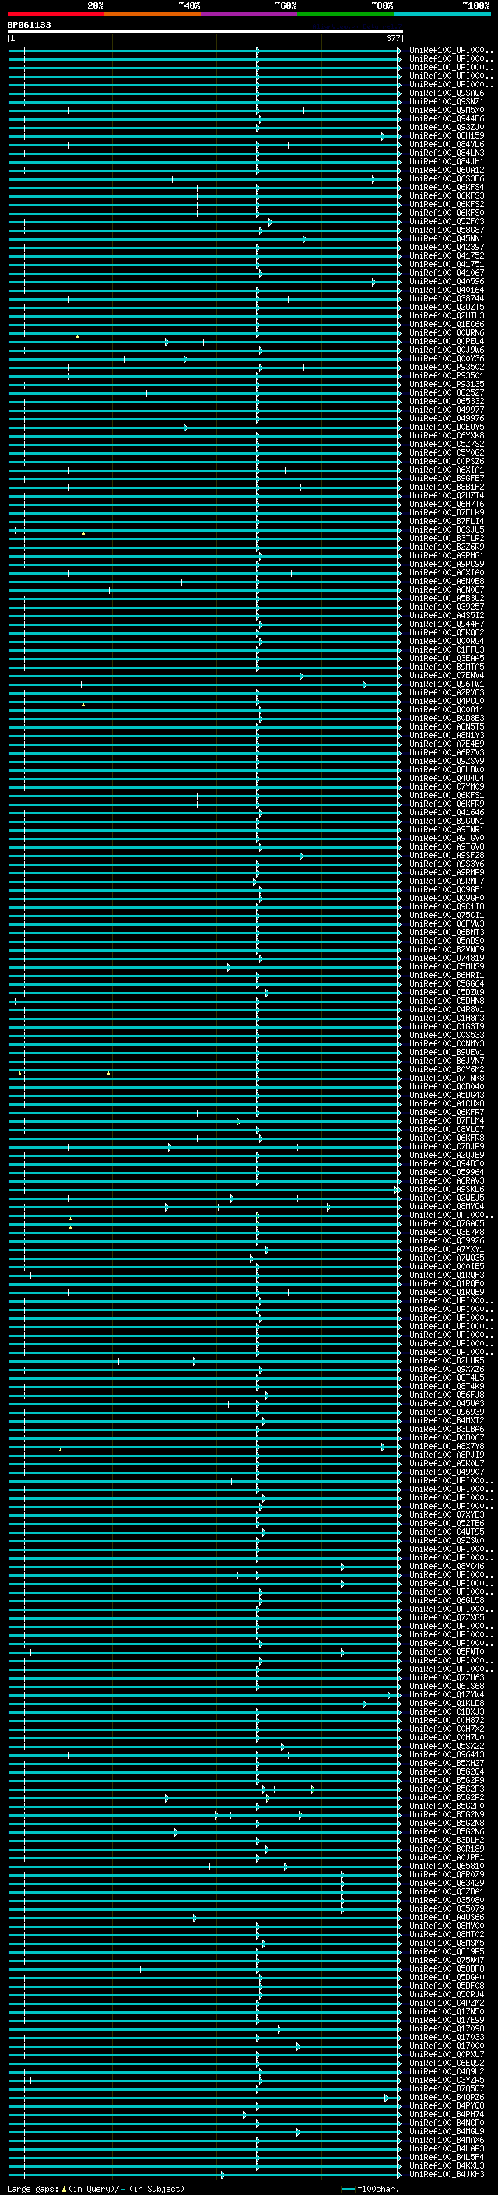Click the red 20% identity color bar

56,14
